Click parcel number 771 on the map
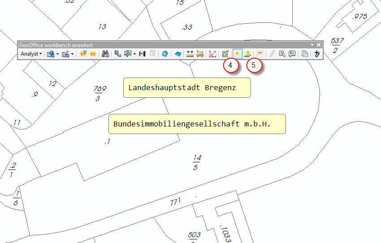 point(175,202)
